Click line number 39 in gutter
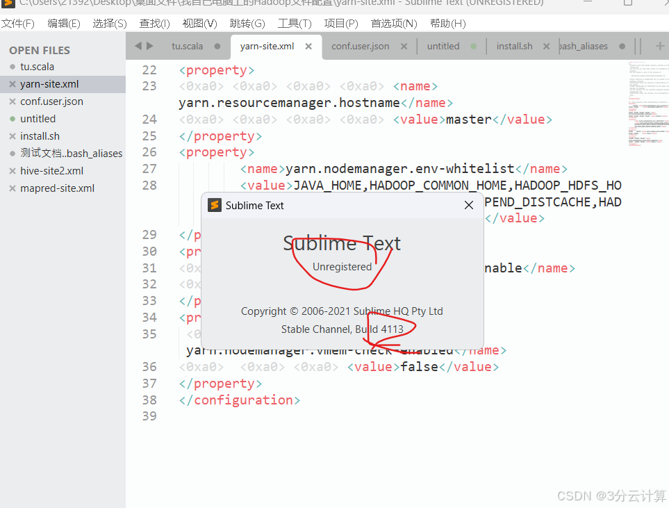This screenshot has height=508, width=669. (149, 416)
